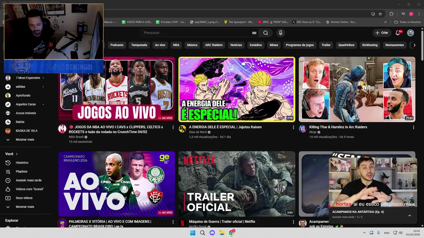
Task: Open the A ENERGIA DELE É ESPECIAL thumbnail
Action: (x=237, y=89)
